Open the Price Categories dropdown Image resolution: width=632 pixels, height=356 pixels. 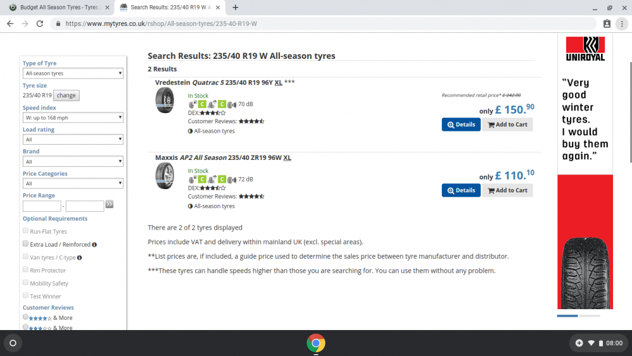[73, 183]
